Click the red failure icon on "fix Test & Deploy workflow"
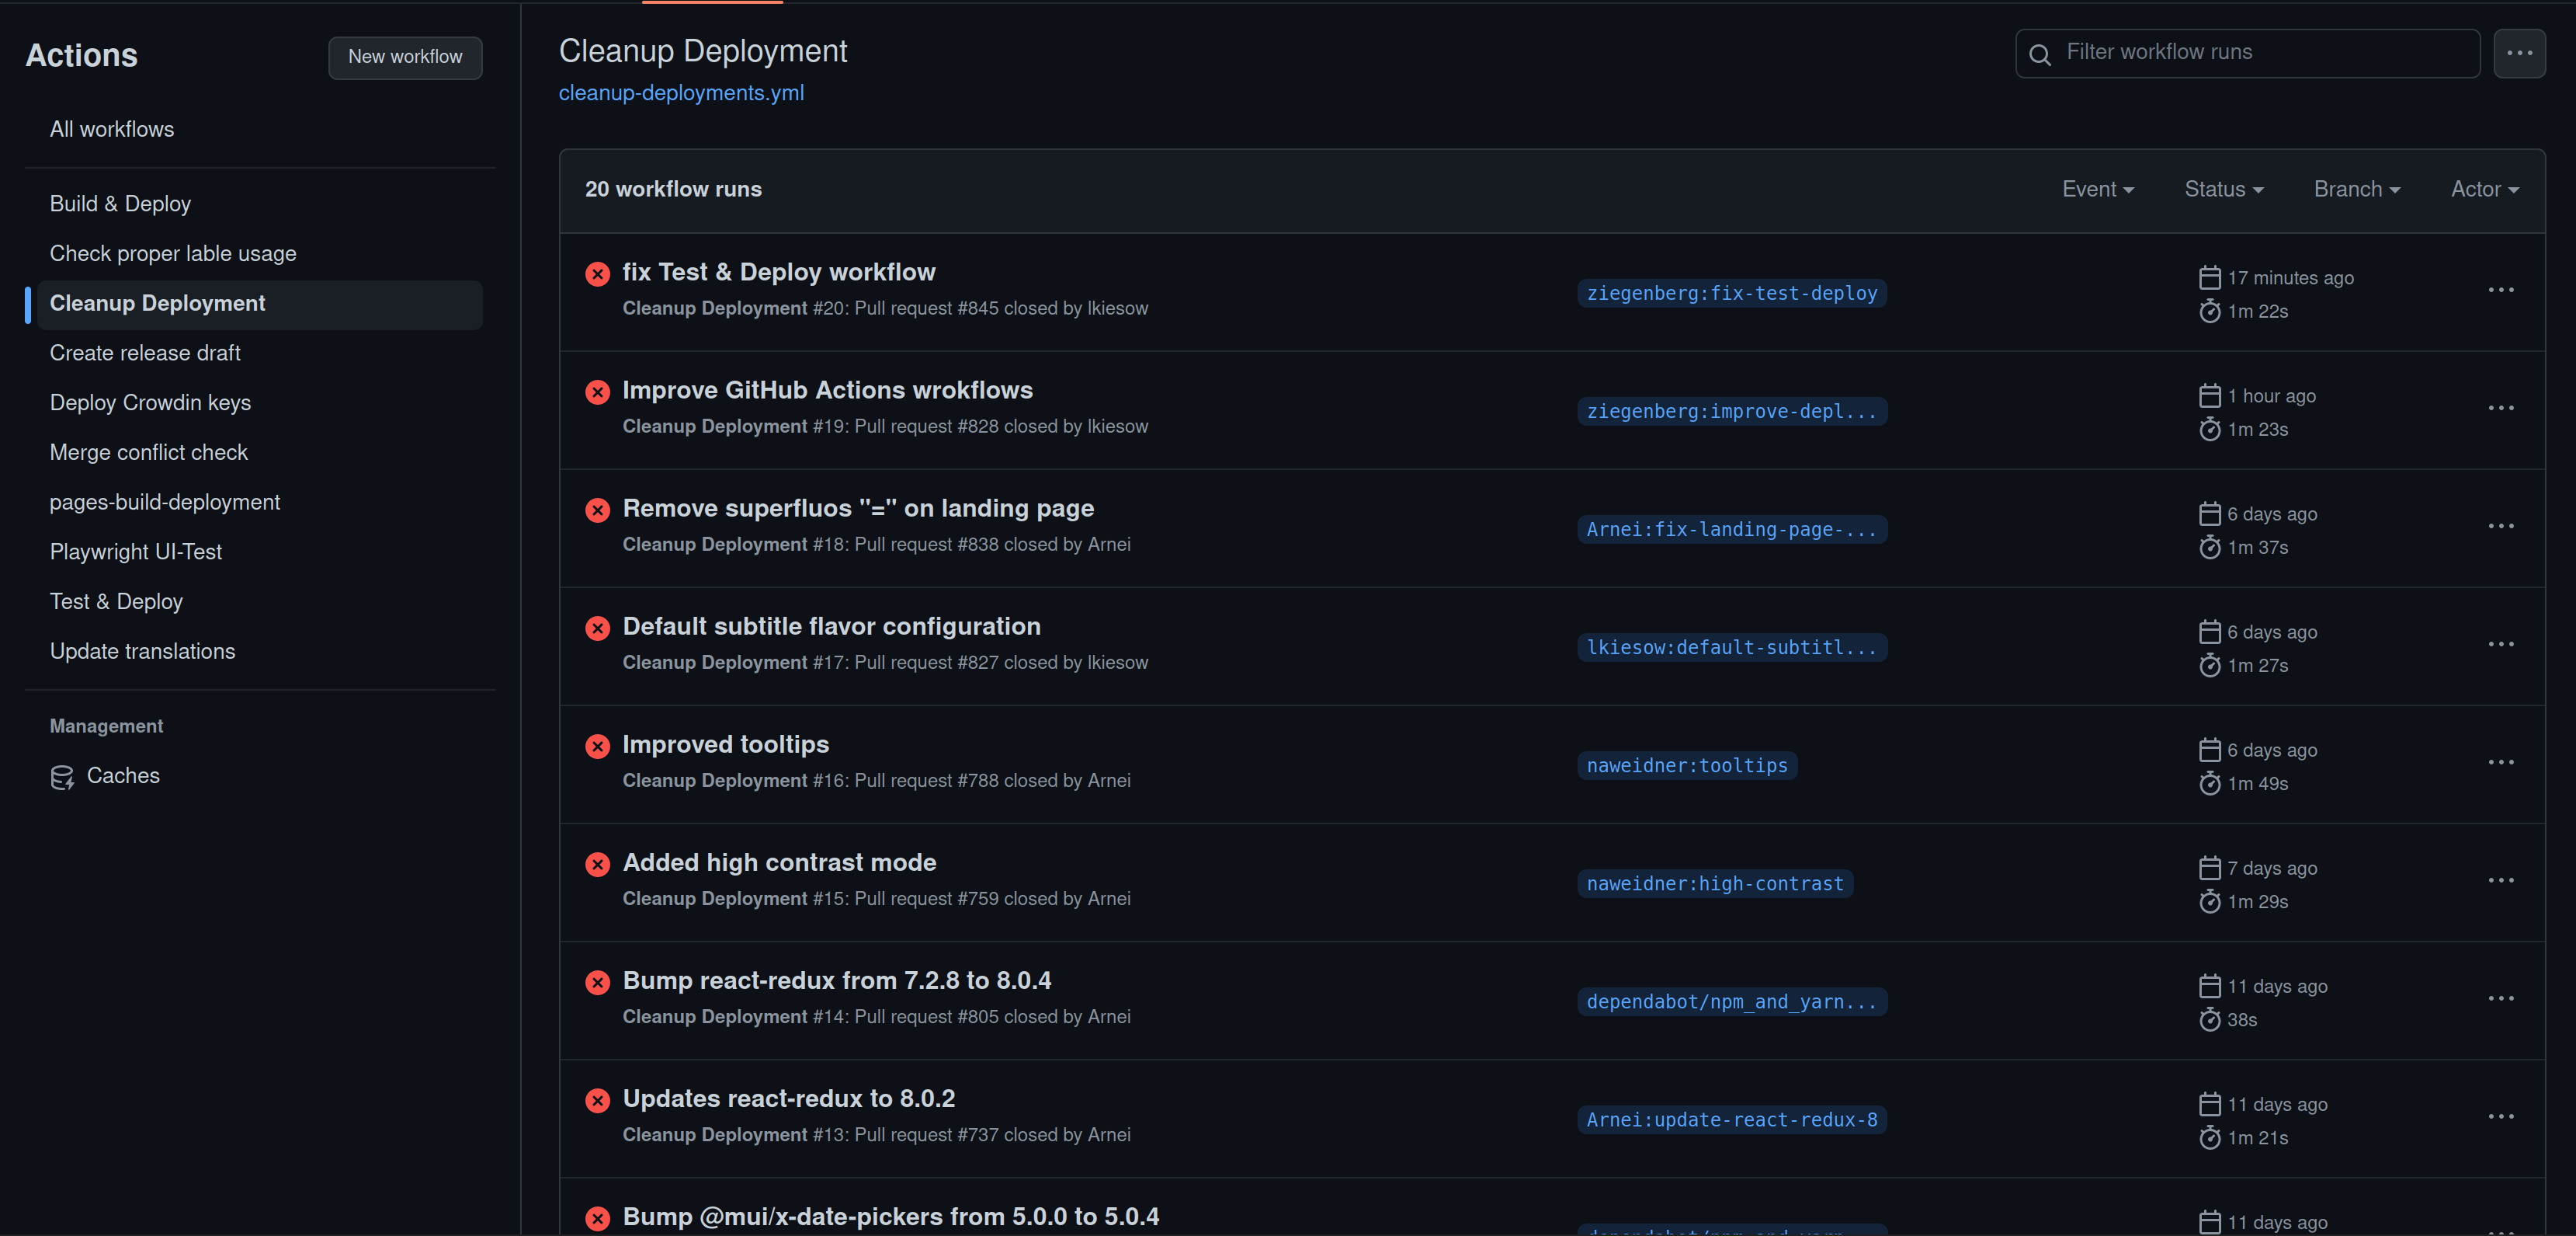This screenshot has height=1236, width=2576. [598, 273]
